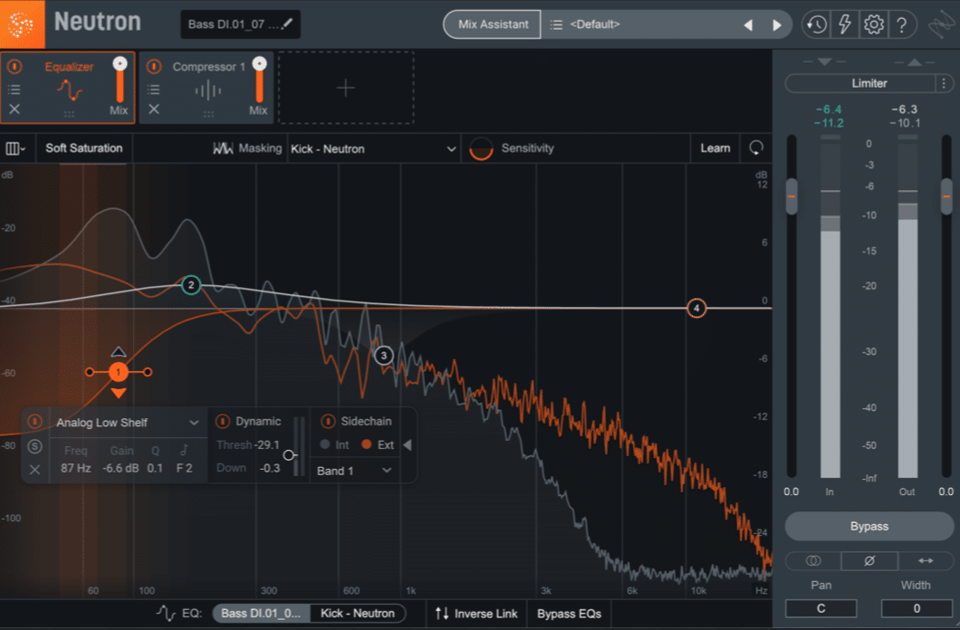Select EQ node 2 on the curve
960x630 pixels.
pos(191,284)
